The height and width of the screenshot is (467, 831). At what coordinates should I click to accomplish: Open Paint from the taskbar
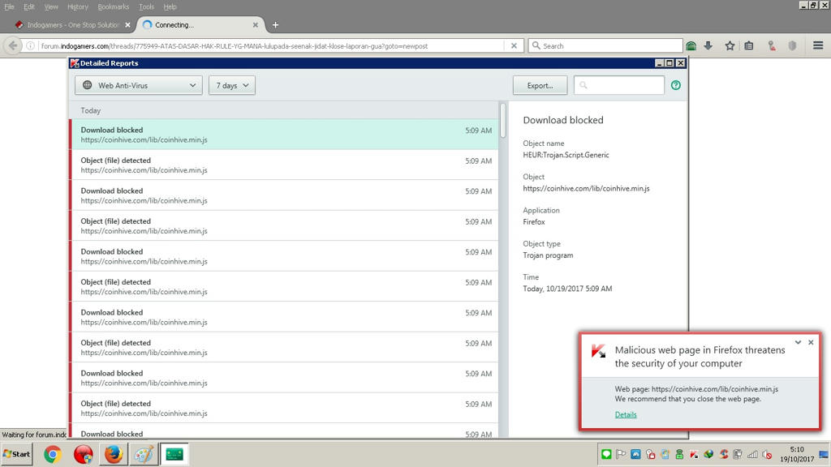pos(144,454)
